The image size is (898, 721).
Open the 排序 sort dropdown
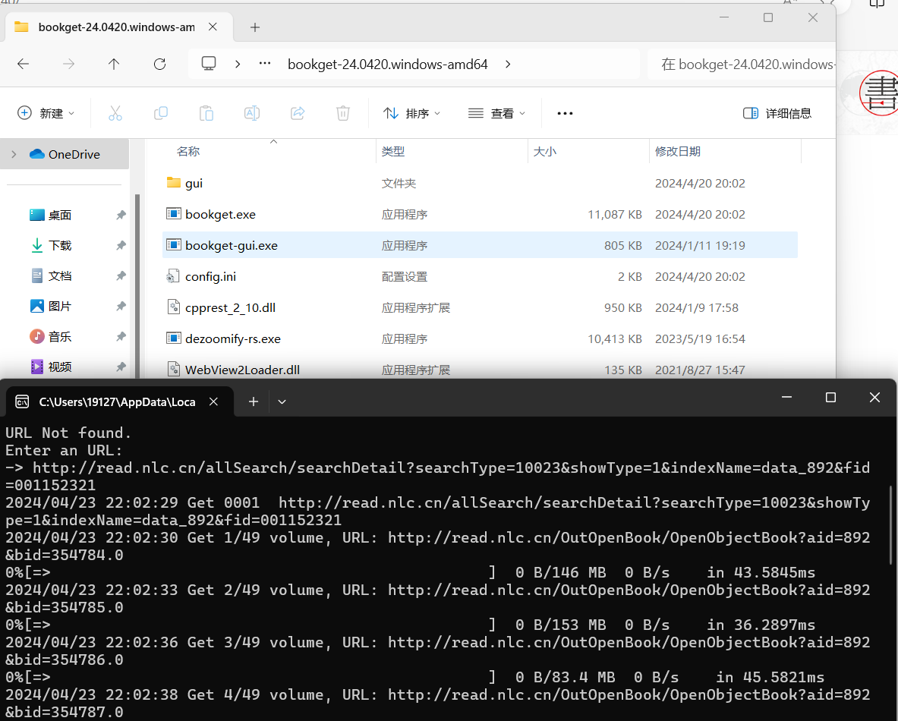[412, 113]
